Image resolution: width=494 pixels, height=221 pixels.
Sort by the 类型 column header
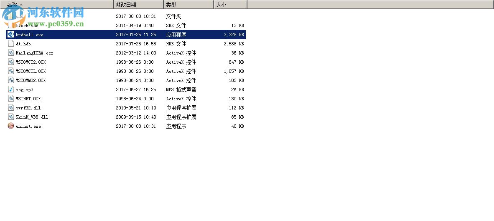(189, 5)
